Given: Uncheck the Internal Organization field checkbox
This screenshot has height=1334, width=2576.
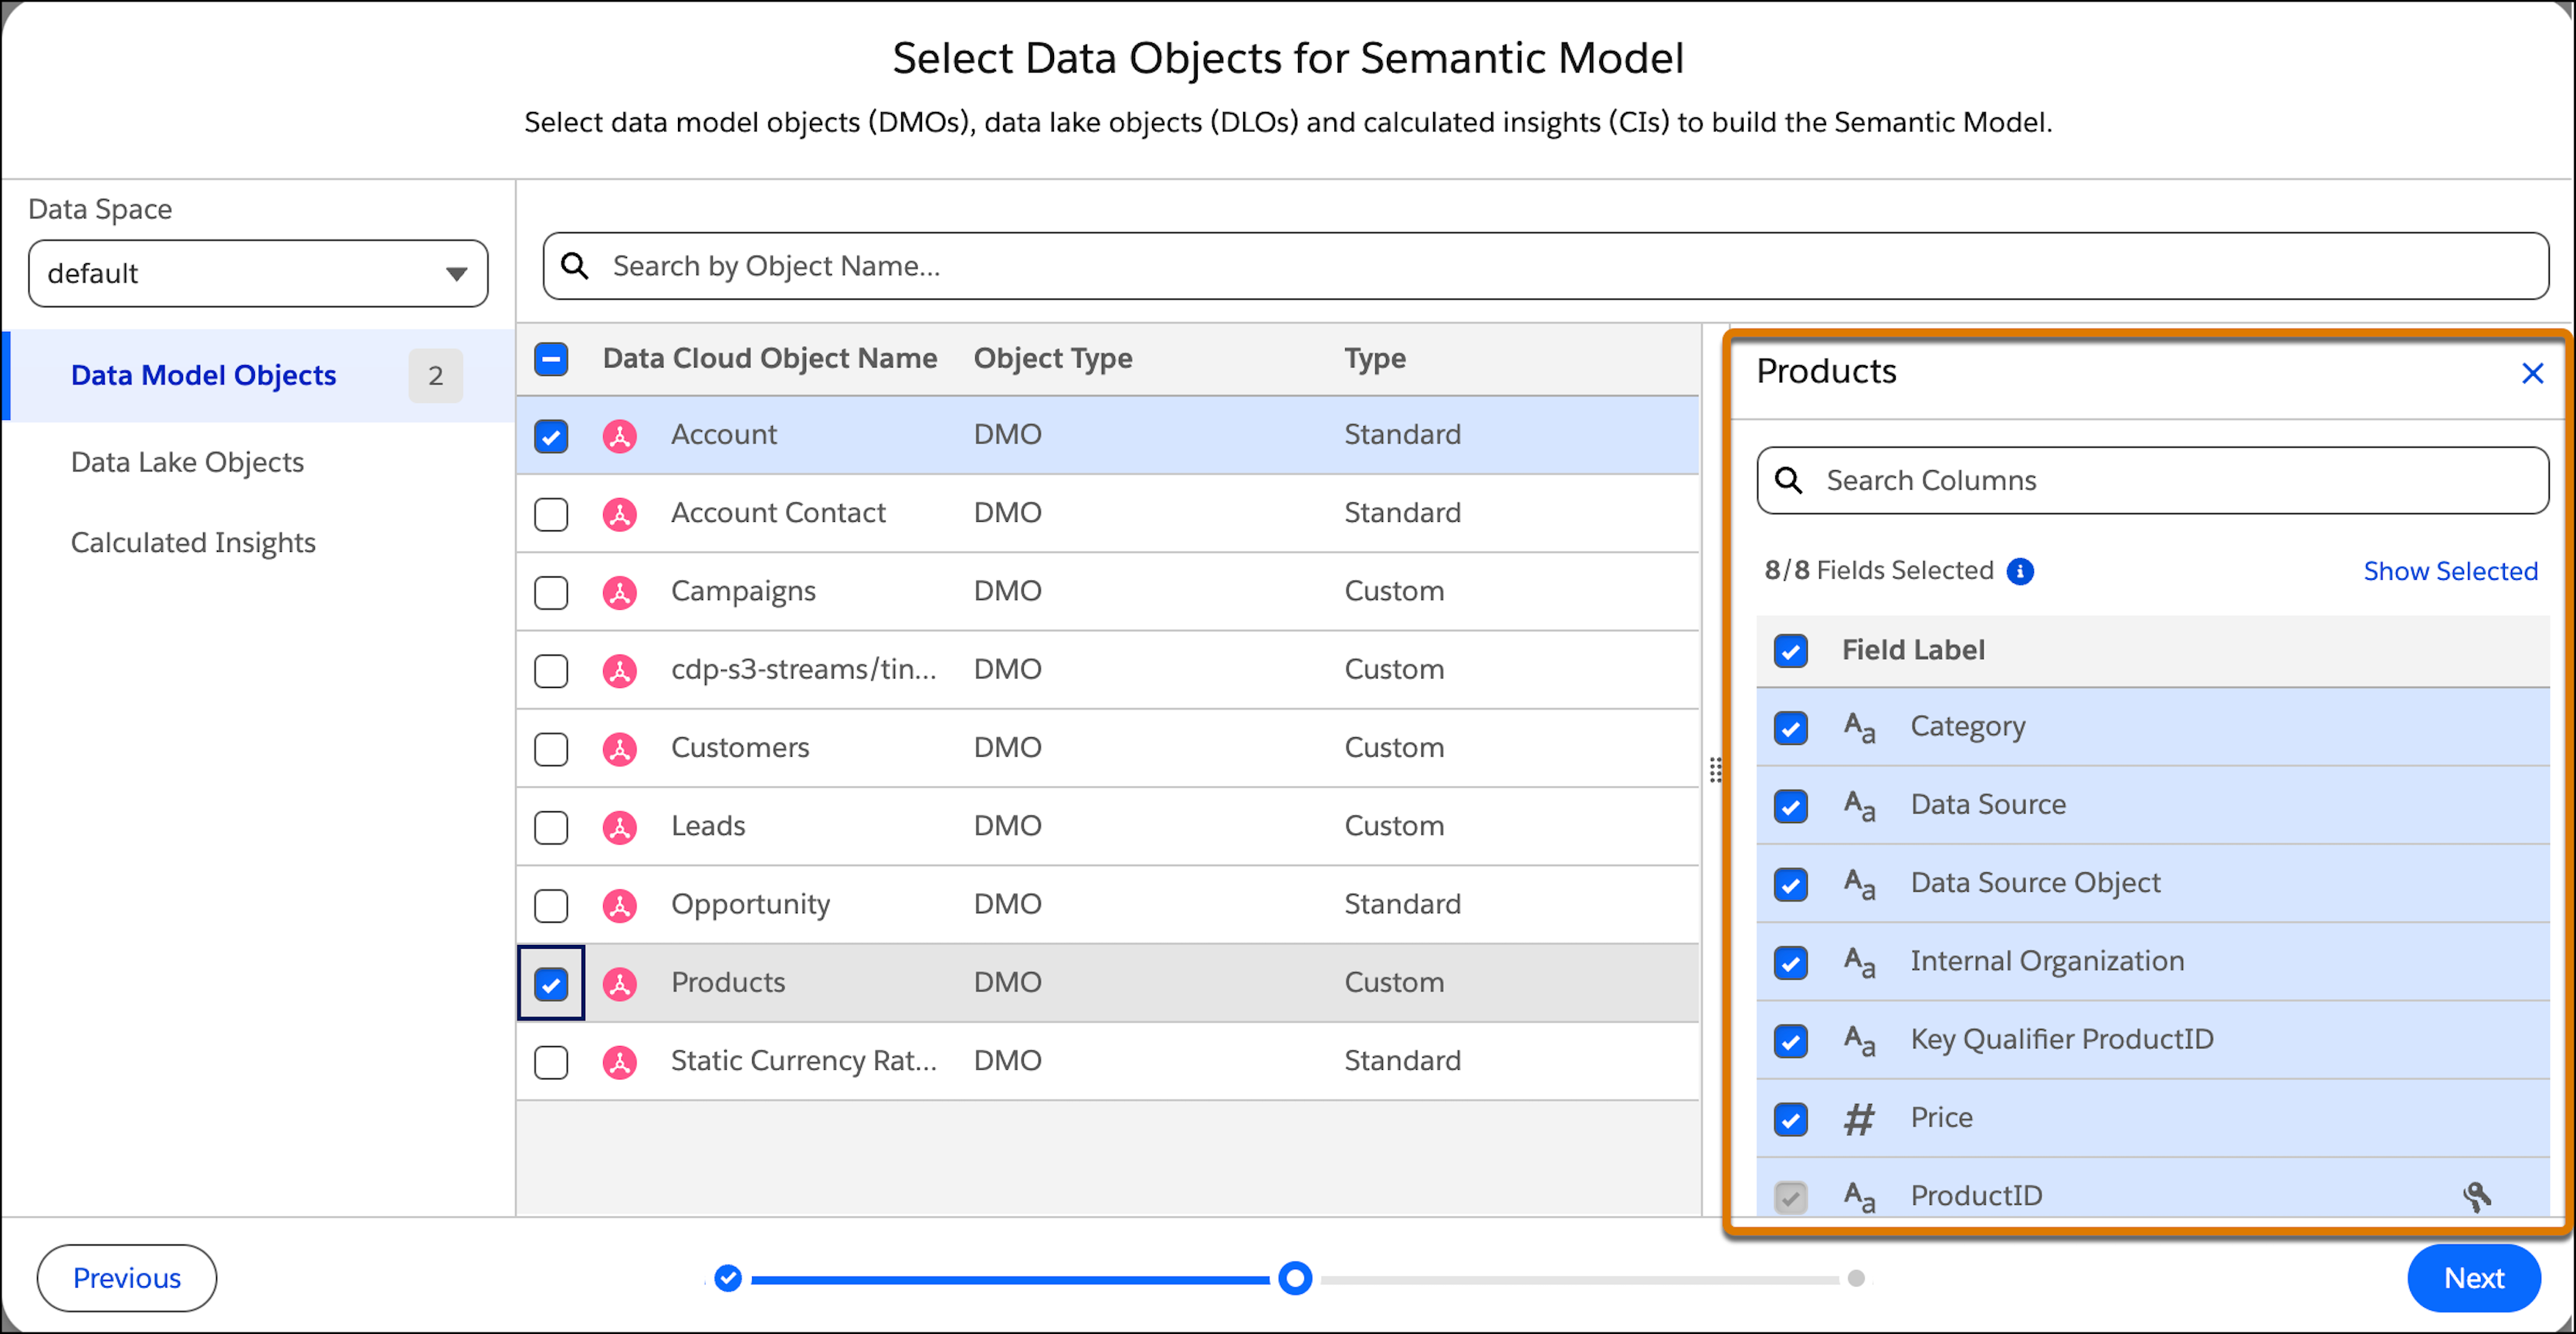Looking at the screenshot, I should 1791,962.
